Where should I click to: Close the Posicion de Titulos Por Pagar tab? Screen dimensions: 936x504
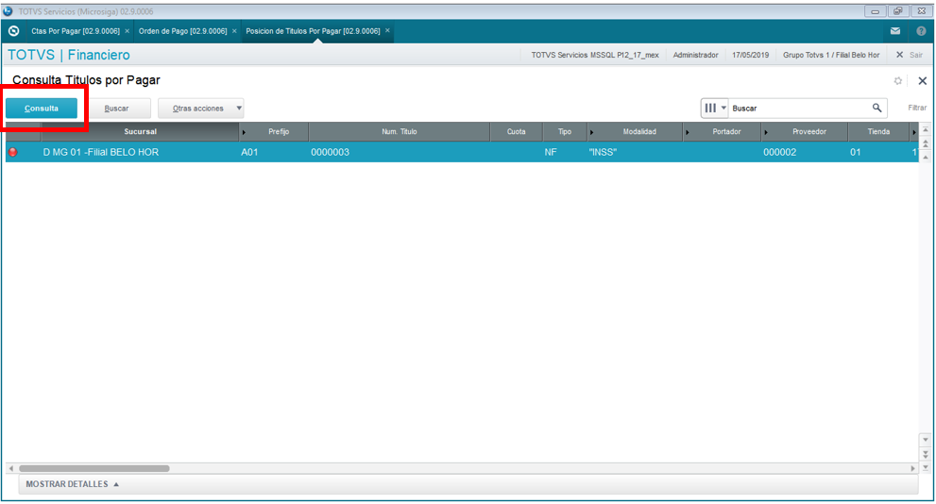[387, 30]
